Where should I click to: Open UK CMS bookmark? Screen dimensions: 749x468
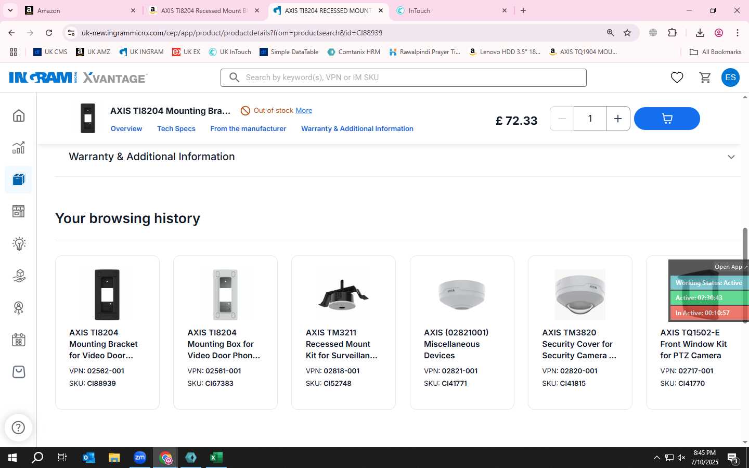50,52
